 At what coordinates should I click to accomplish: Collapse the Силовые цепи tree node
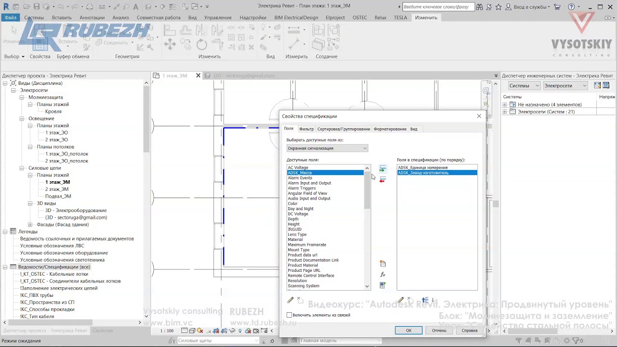[22, 168]
